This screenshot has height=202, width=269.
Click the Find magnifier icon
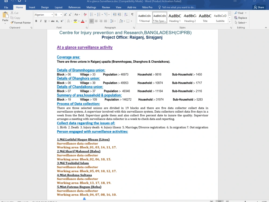[x=236, y=13]
